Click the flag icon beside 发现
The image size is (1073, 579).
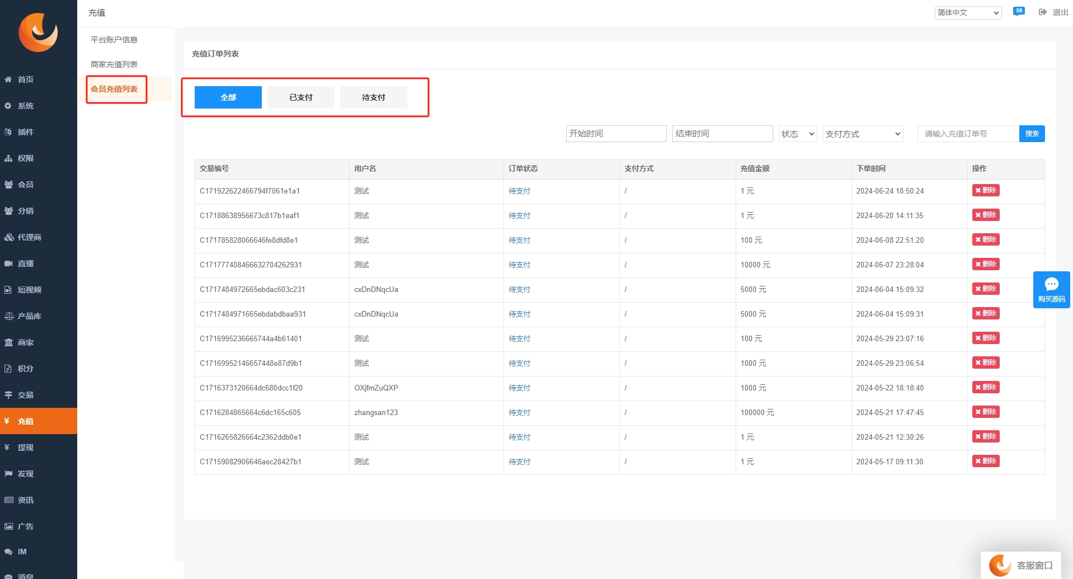tap(8, 474)
